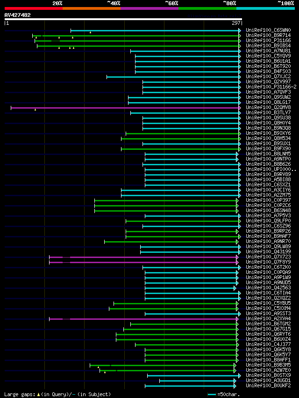Open the UniRef100_A3CIY6 hit link
This screenshot has width=299, height=398.
[268, 190]
